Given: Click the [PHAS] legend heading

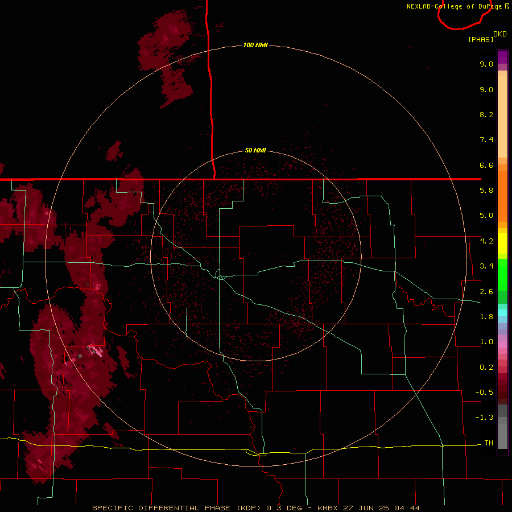Looking at the screenshot, I should tap(481, 39).
